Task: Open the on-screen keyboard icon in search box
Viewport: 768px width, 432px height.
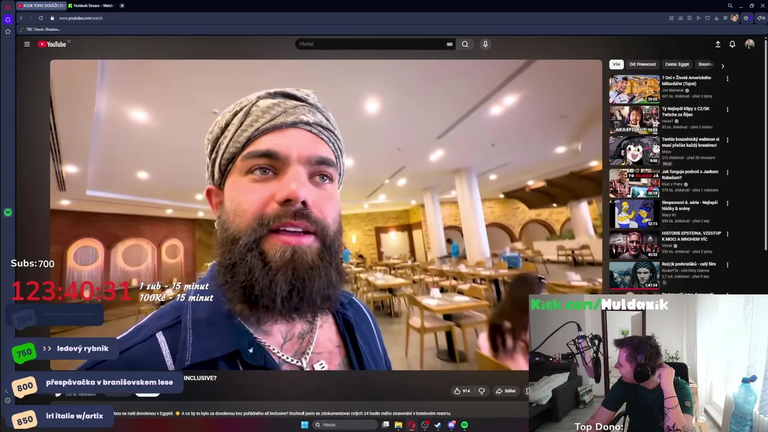Action: tap(449, 44)
